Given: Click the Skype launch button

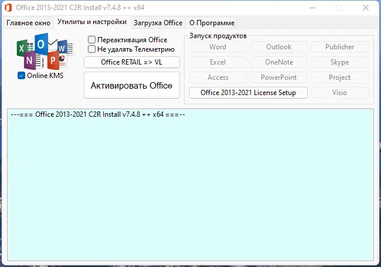Looking at the screenshot, I should 340,62.
